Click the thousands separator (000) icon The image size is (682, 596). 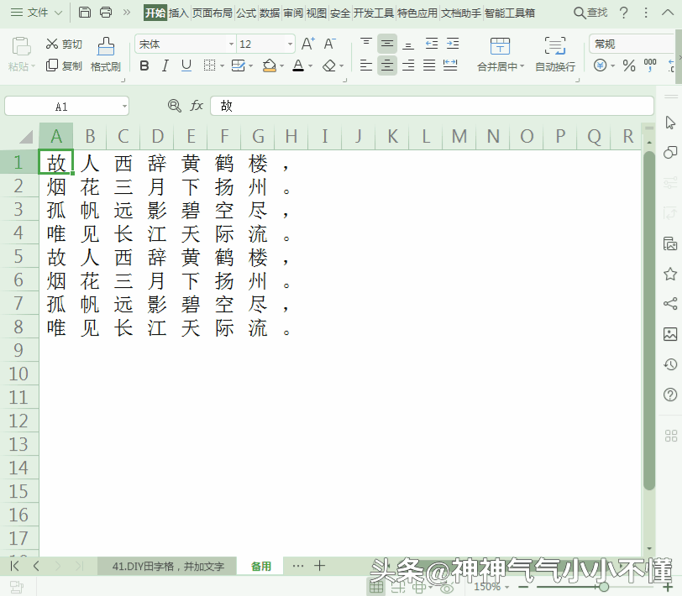pos(650,65)
